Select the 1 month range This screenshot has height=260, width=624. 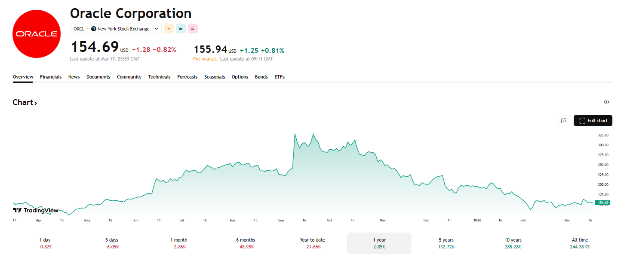[179, 243]
